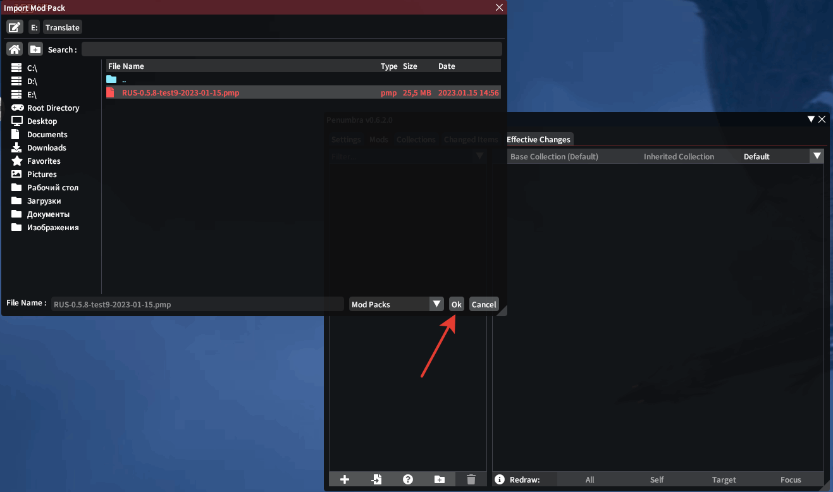Close the Penumbra window
Screen dimensions: 833x492
click(822, 119)
